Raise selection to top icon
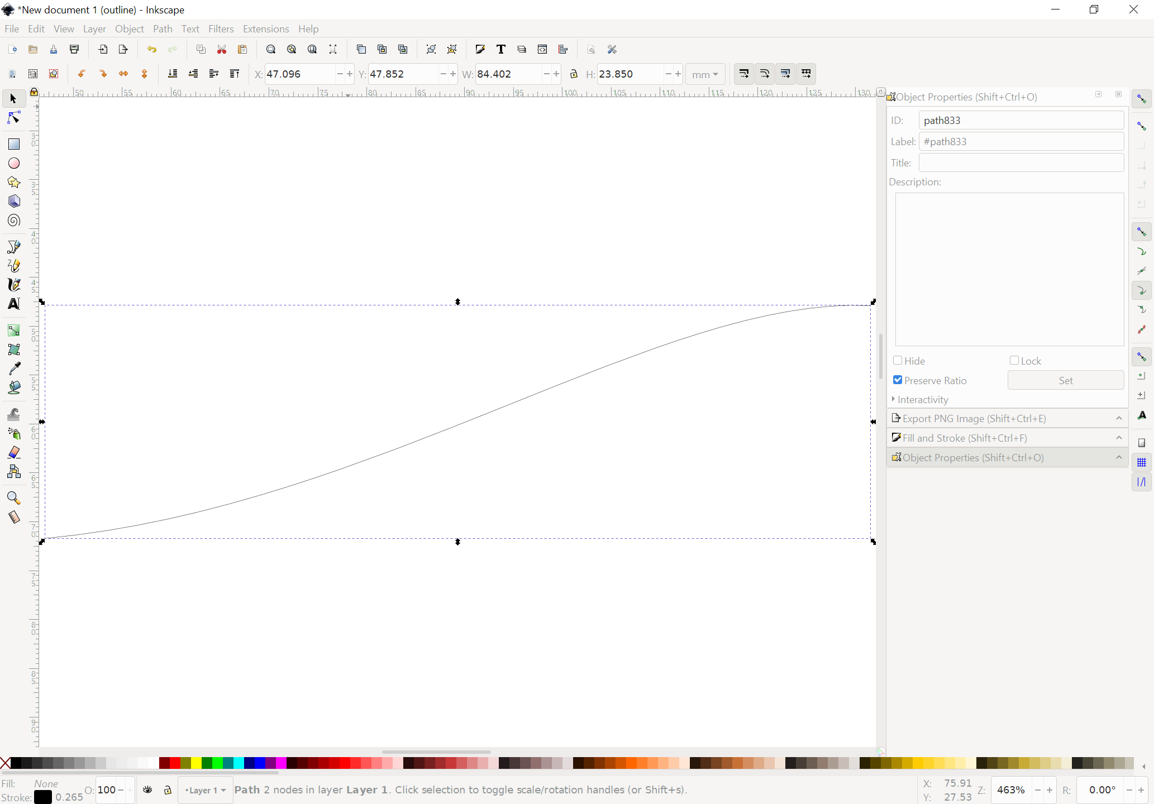 click(x=235, y=74)
